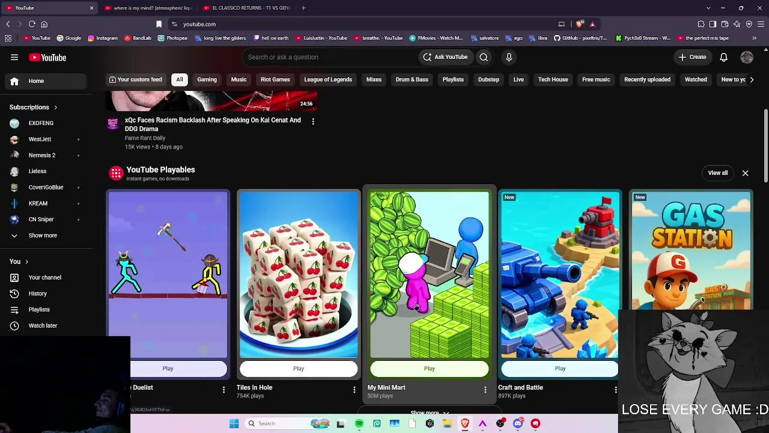Reload the page with the refresh icon
Viewport: 769px width, 433px height.
(32, 24)
